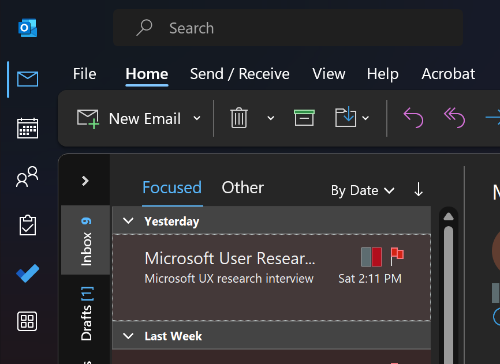Collapse the Yesterday group
Screen dimensions: 500x364
coord(129,221)
